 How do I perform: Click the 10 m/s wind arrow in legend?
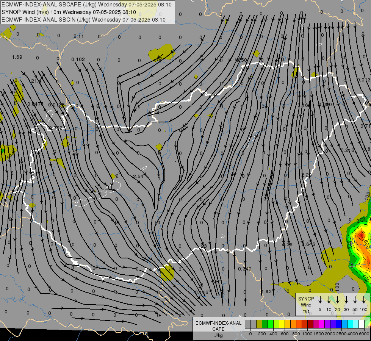(x=329, y=300)
